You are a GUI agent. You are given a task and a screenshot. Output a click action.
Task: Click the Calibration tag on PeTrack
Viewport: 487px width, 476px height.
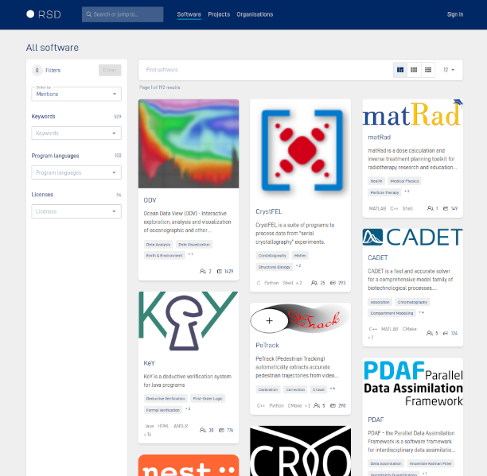coord(268,389)
